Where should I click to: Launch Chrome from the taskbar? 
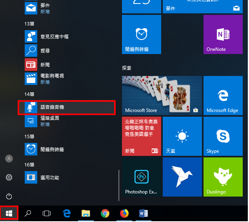pos(105,214)
